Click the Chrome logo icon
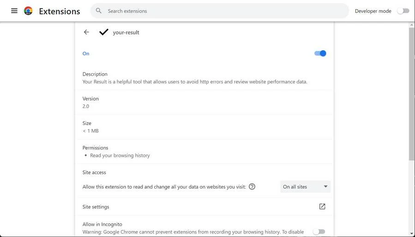The image size is (415, 237). (x=28, y=11)
